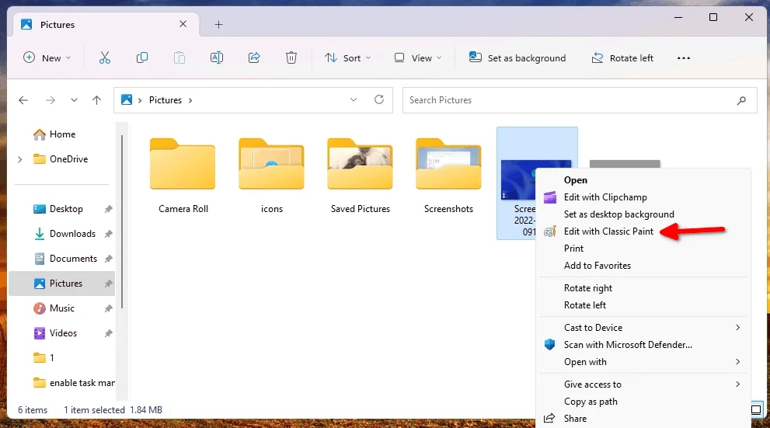Choose Set as desktop background menu entry
Image resolution: width=770 pixels, height=428 pixels.
[618, 214]
